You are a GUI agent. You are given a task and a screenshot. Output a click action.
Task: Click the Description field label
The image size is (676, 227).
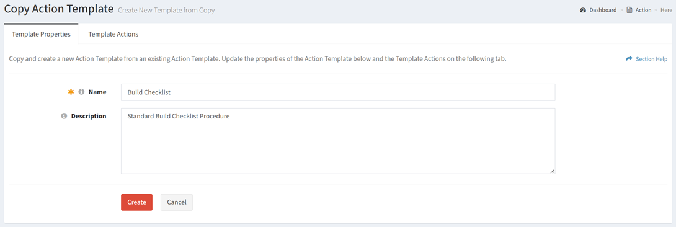89,116
